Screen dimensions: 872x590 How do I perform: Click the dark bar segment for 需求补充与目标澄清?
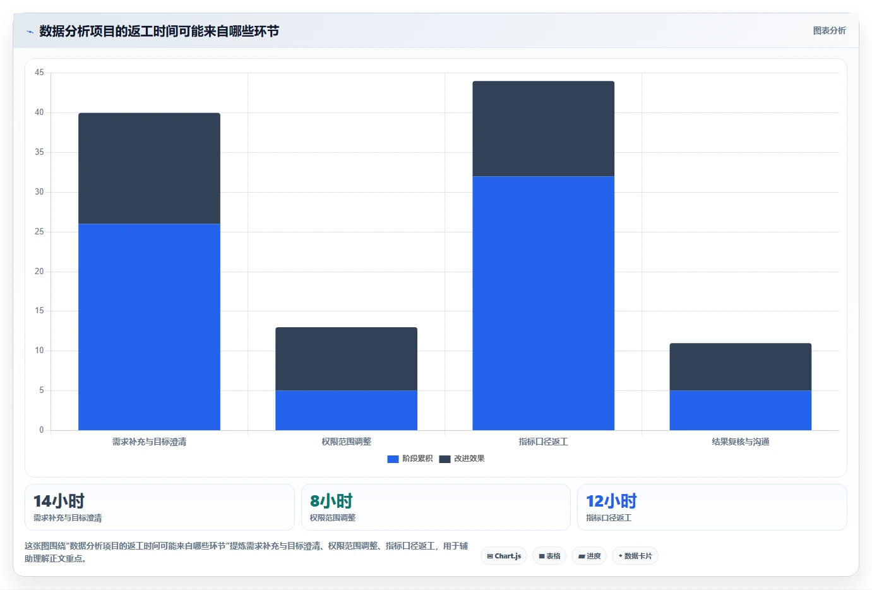coord(149,169)
